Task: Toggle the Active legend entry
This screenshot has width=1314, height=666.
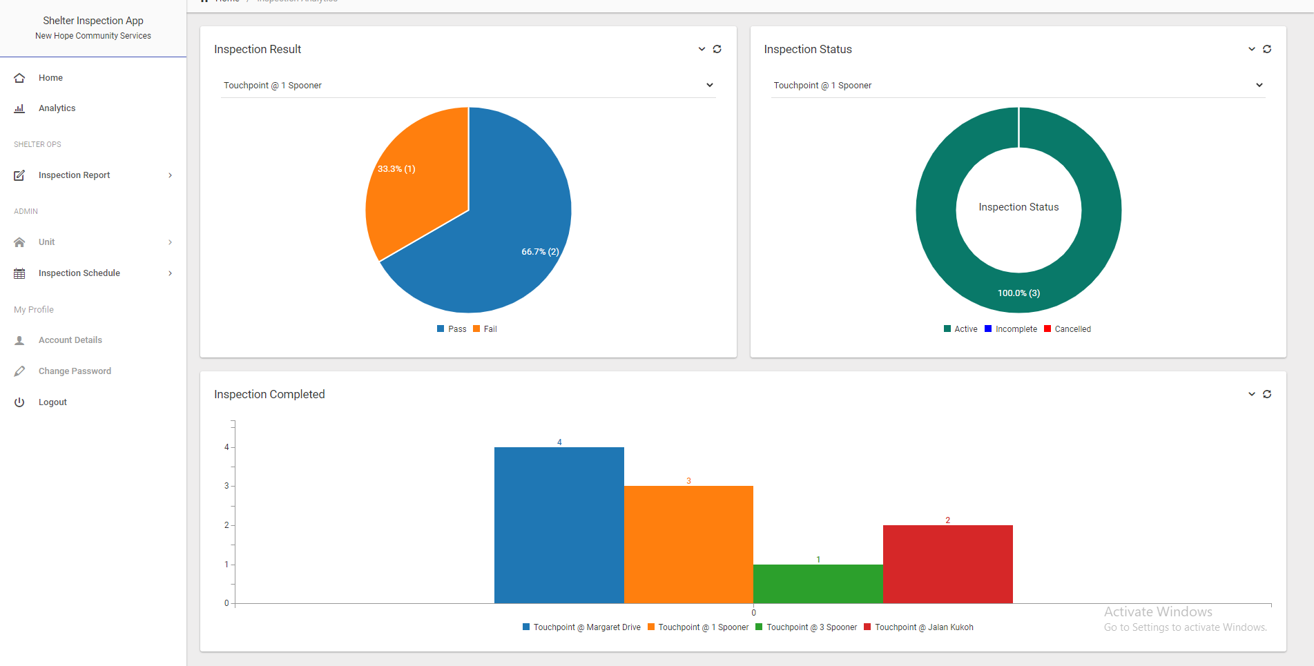Action: point(960,329)
